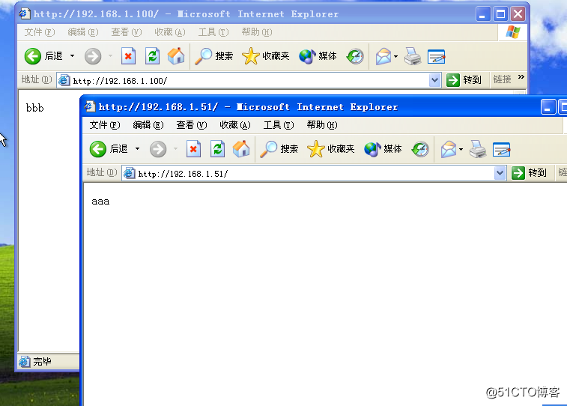Open 文件(F) menu in 192.168.1.51 window

(x=105, y=125)
